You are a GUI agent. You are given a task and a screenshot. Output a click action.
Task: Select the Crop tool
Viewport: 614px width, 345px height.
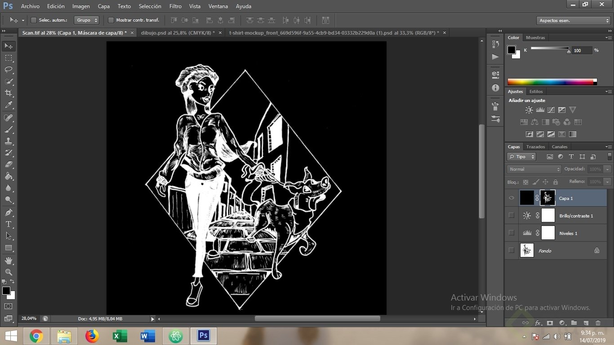[x=9, y=93]
